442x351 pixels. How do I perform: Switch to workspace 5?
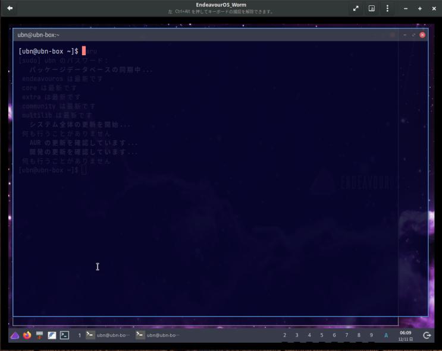click(322, 335)
